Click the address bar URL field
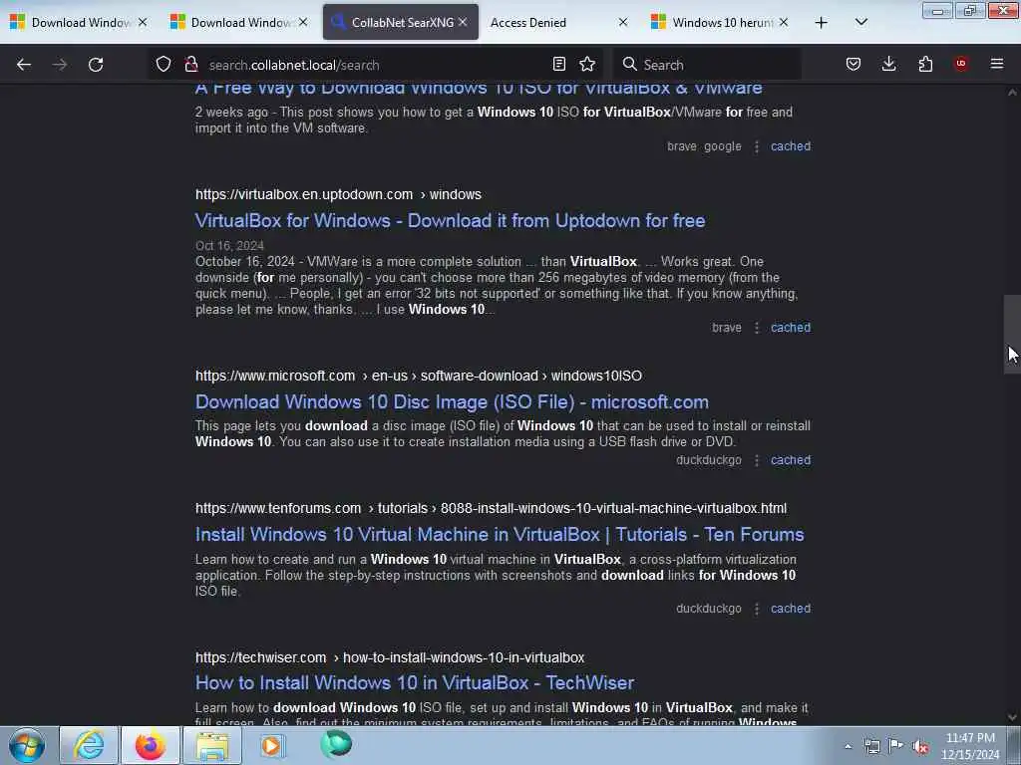1021x765 pixels. coord(375,65)
